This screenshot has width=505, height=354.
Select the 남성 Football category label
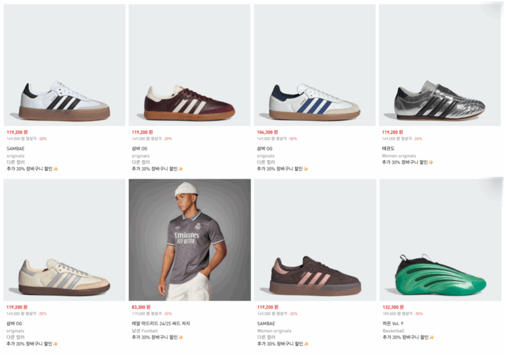[144, 331]
